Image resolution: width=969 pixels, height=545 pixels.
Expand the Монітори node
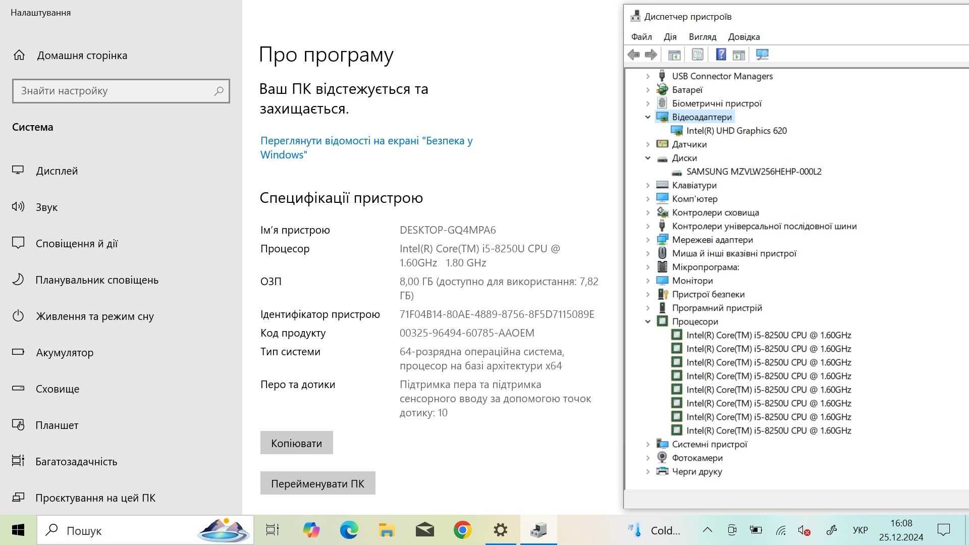click(x=648, y=281)
